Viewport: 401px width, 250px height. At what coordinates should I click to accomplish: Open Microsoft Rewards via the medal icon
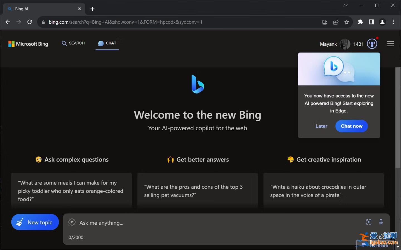pos(372,44)
